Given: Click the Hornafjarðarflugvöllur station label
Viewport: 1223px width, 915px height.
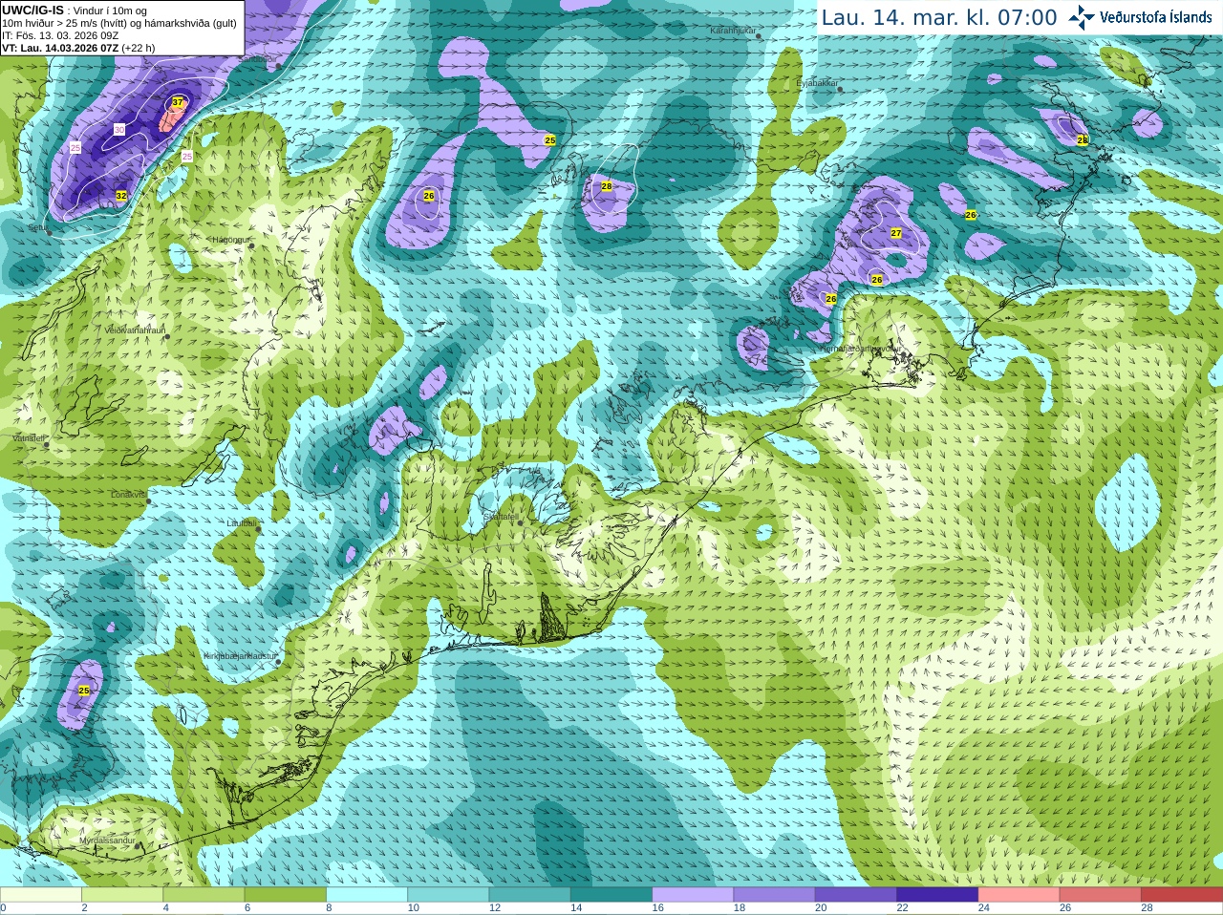Looking at the screenshot, I should (859, 349).
